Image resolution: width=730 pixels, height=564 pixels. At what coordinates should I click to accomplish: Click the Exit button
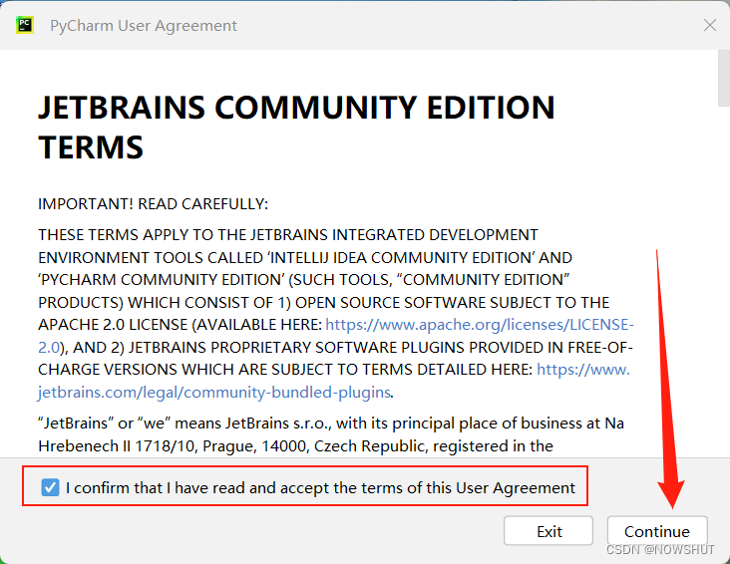[x=548, y=531]
